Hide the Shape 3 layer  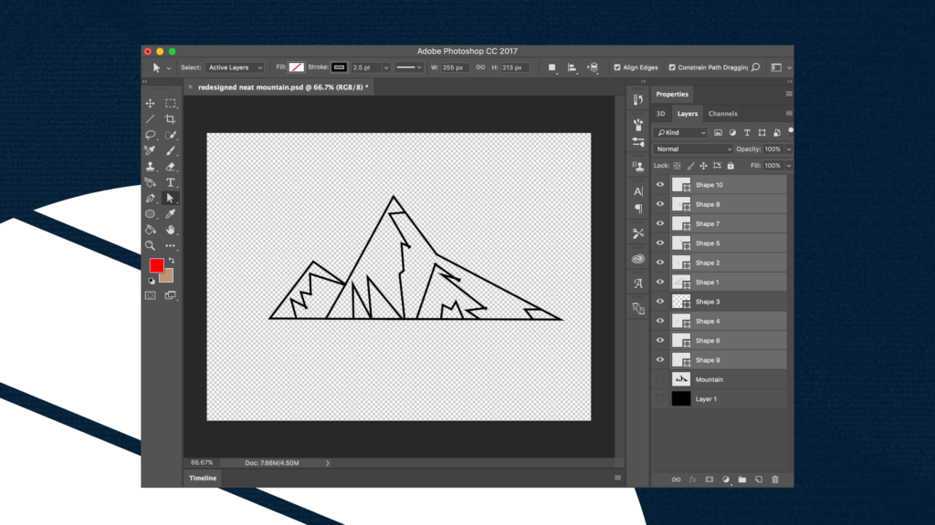point(660,302)
